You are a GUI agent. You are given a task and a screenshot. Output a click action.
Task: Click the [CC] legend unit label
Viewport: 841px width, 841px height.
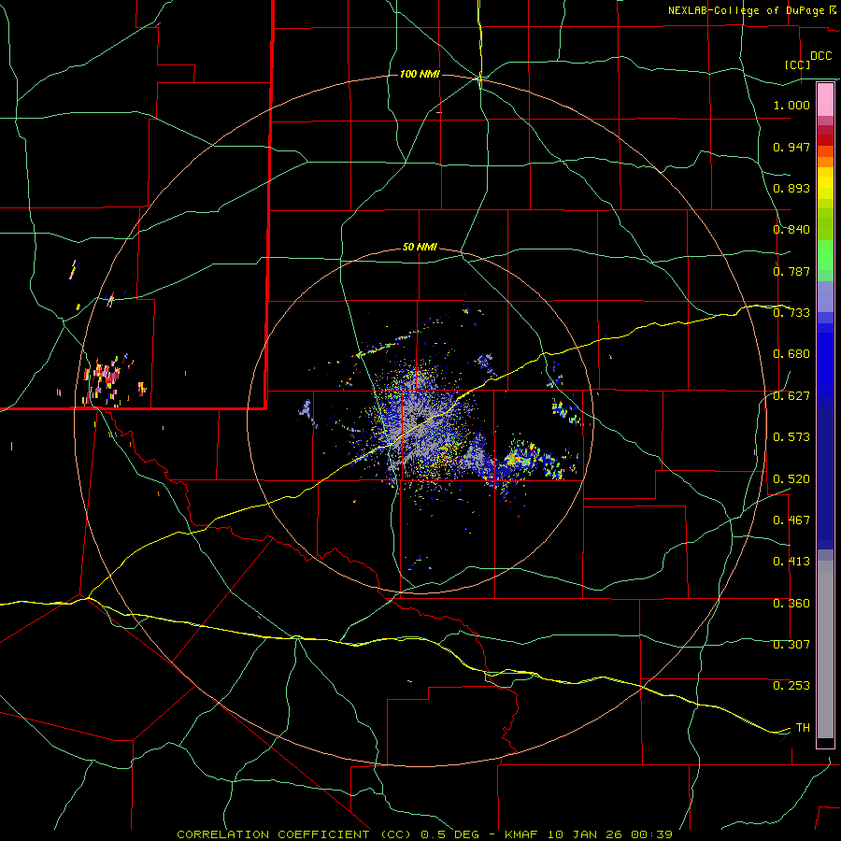(x=798, y=64)
